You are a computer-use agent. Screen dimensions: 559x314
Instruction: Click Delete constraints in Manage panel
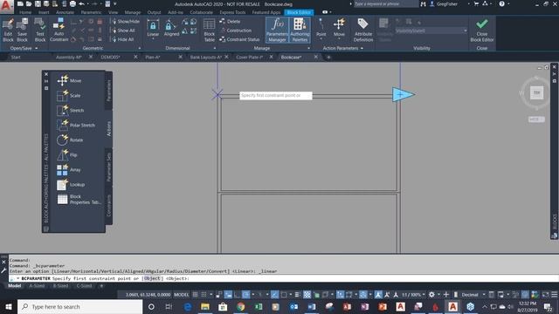tap(230, 21)
